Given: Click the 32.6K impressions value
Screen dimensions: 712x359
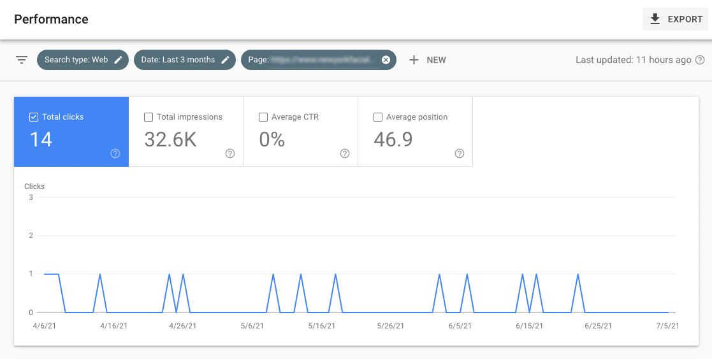Looking at the screenshot, I should tap(170, 139).
